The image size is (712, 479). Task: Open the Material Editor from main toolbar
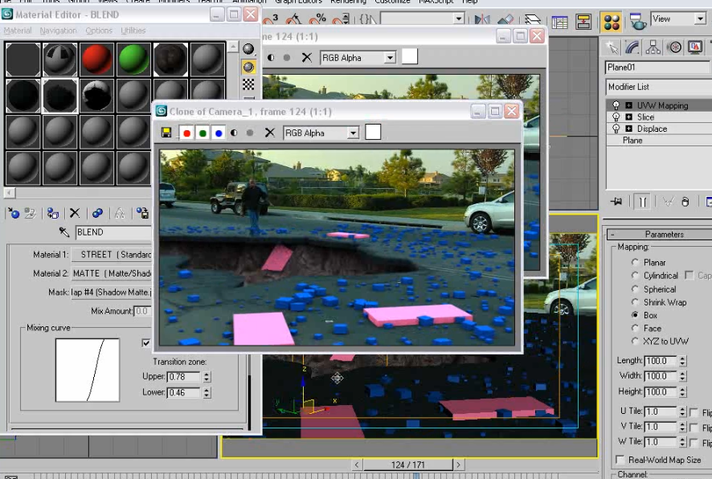tap(612, 22)
